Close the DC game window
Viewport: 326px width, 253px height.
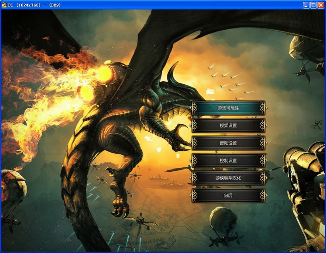(321, 5)
